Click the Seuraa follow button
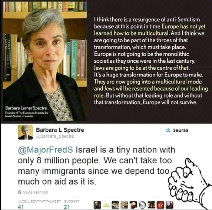The image size is (212, 210). [x=176, y=130]
